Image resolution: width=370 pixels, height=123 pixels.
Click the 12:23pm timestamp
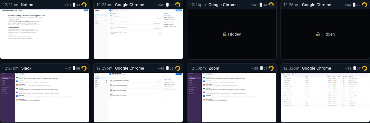point(104,5)
